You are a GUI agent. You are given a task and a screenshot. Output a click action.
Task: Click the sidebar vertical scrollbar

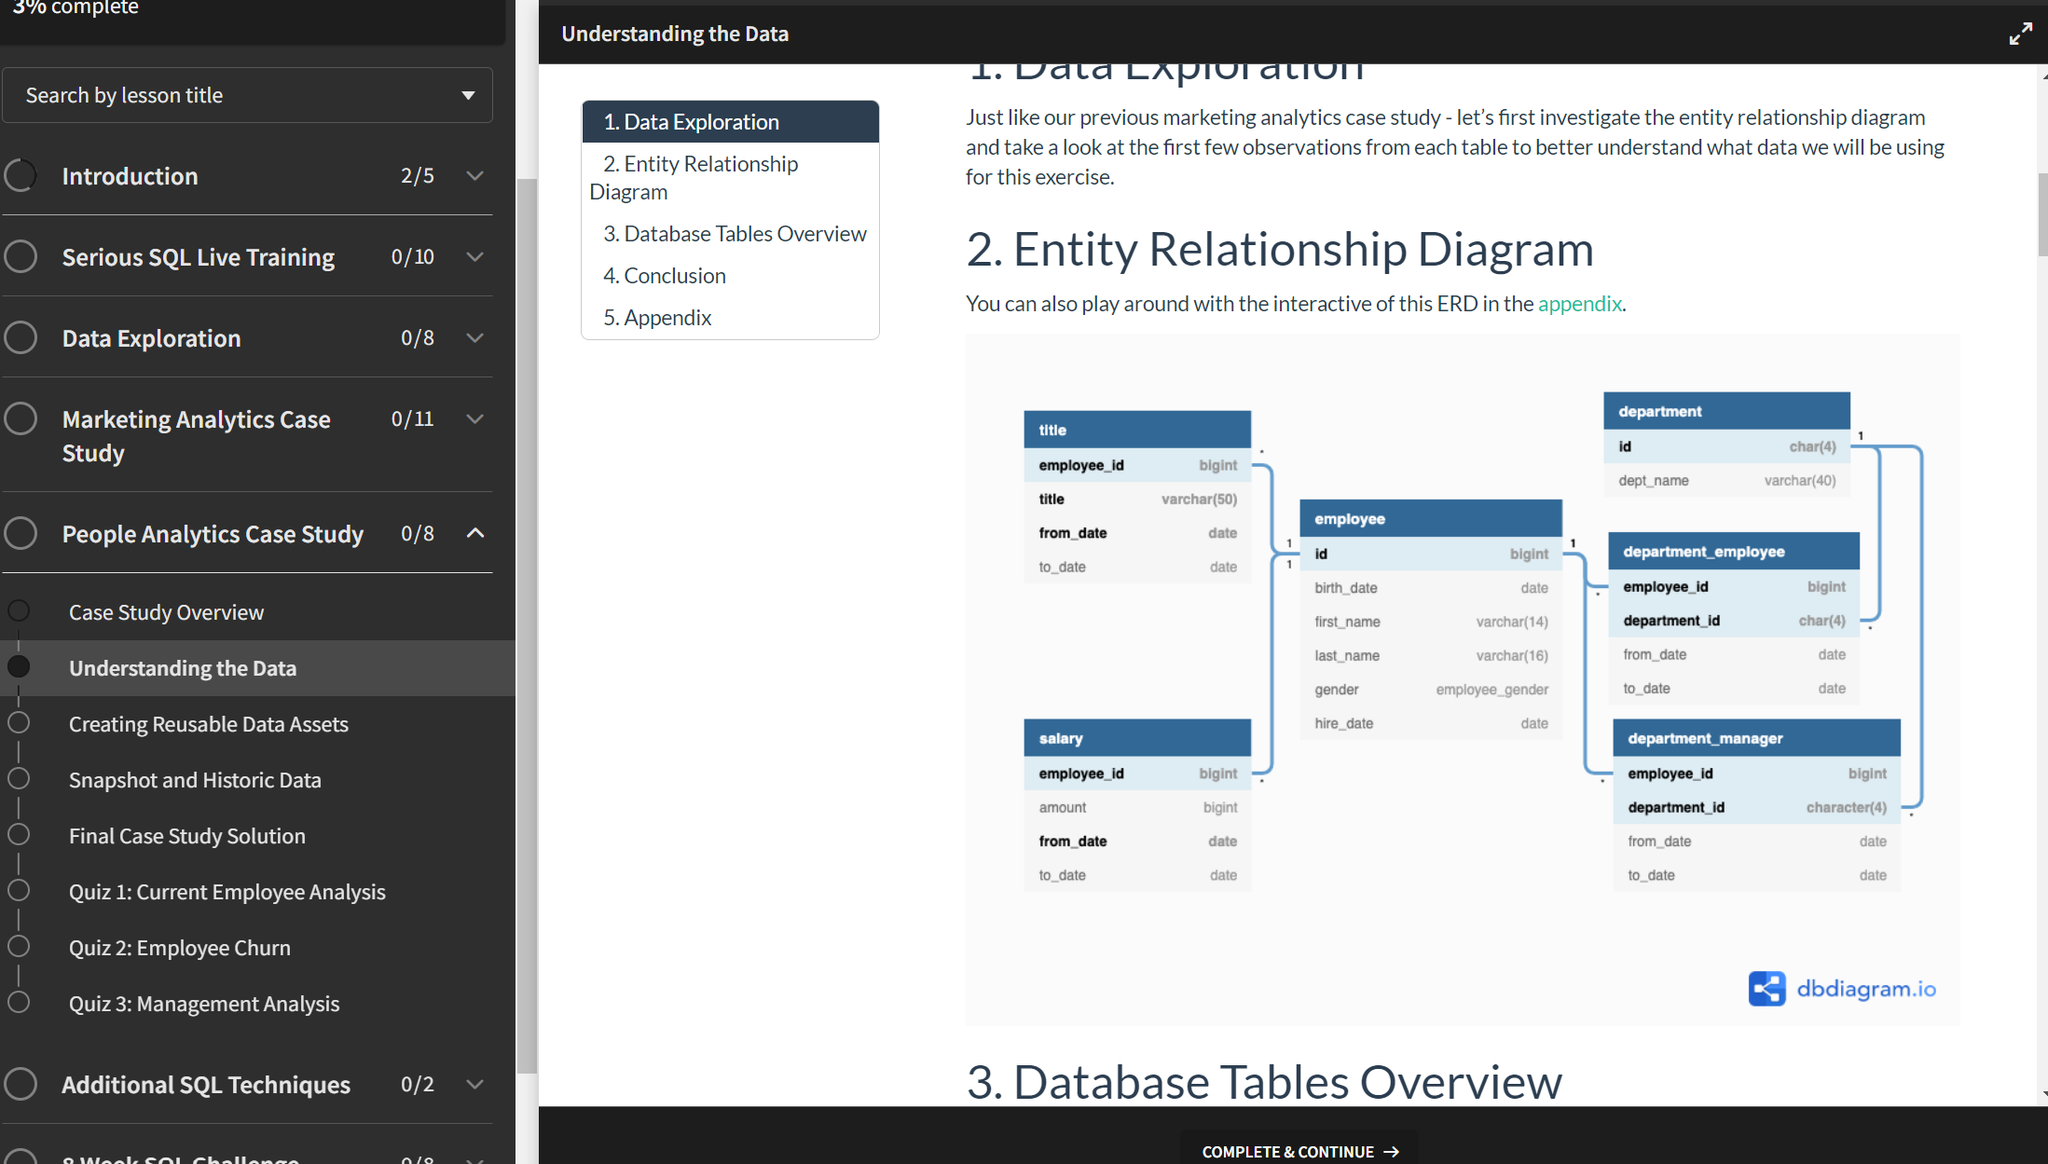pos(527,624)
